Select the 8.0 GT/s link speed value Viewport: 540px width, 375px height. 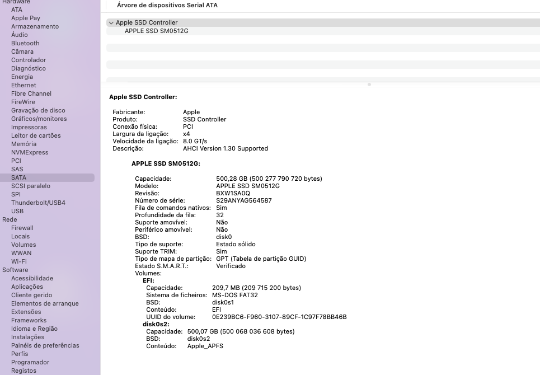click(x=195, y=141)
